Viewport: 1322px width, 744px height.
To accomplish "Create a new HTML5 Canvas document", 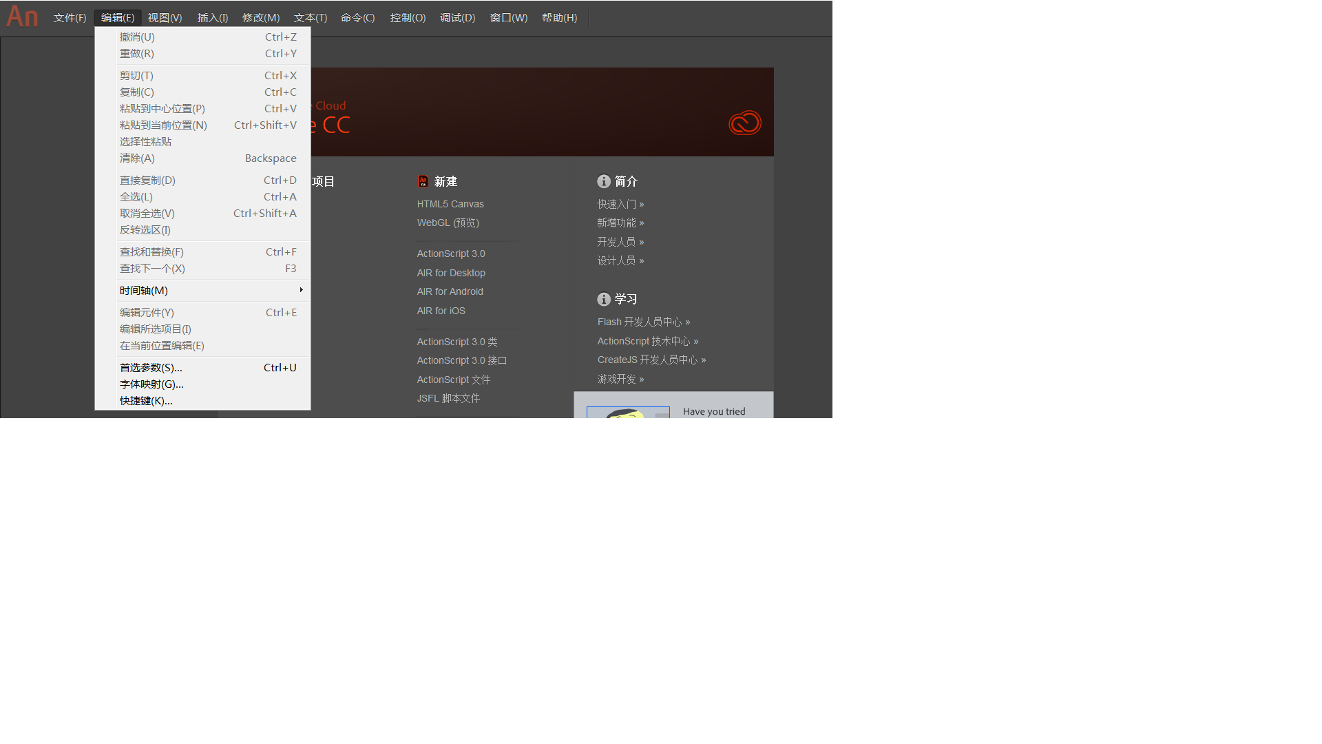I will tap(450, 204).
